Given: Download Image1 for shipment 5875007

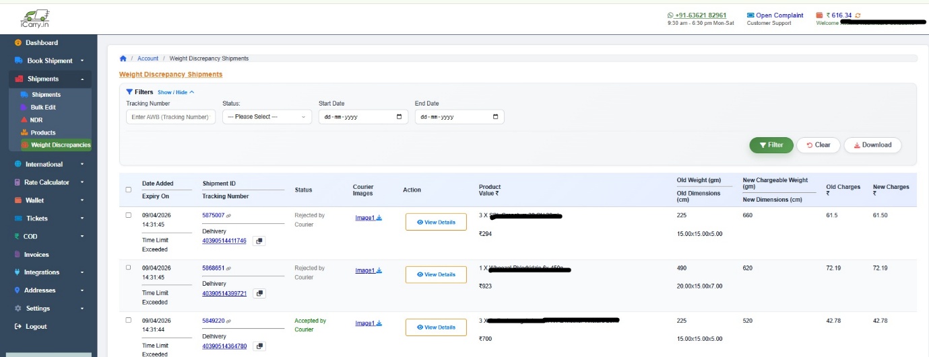Looking at the screenshot, I should pyautogui.click(x=369, y=217).
